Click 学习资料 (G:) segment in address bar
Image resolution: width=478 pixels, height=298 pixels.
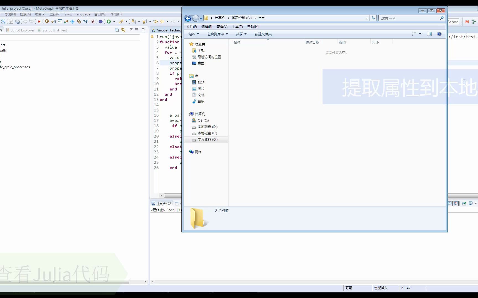(x=241, y=18)
